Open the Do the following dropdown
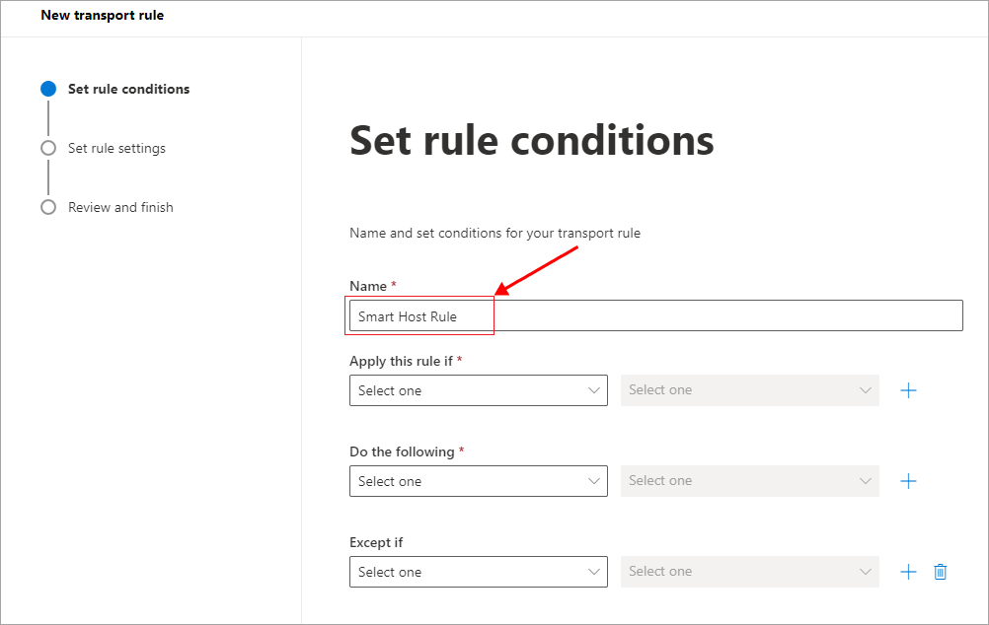989x625 pixels. tap(478, 481)
